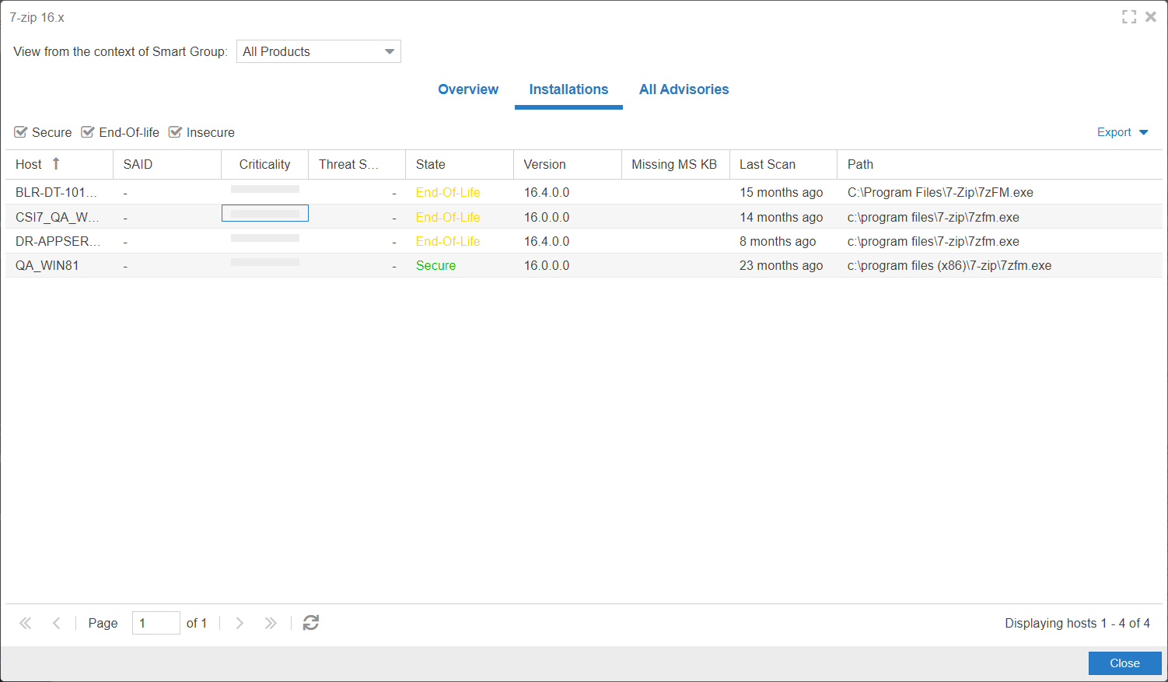1168x682 pixels.
Task: Select host DR-APPSER row
Action: tap(584, 241)
